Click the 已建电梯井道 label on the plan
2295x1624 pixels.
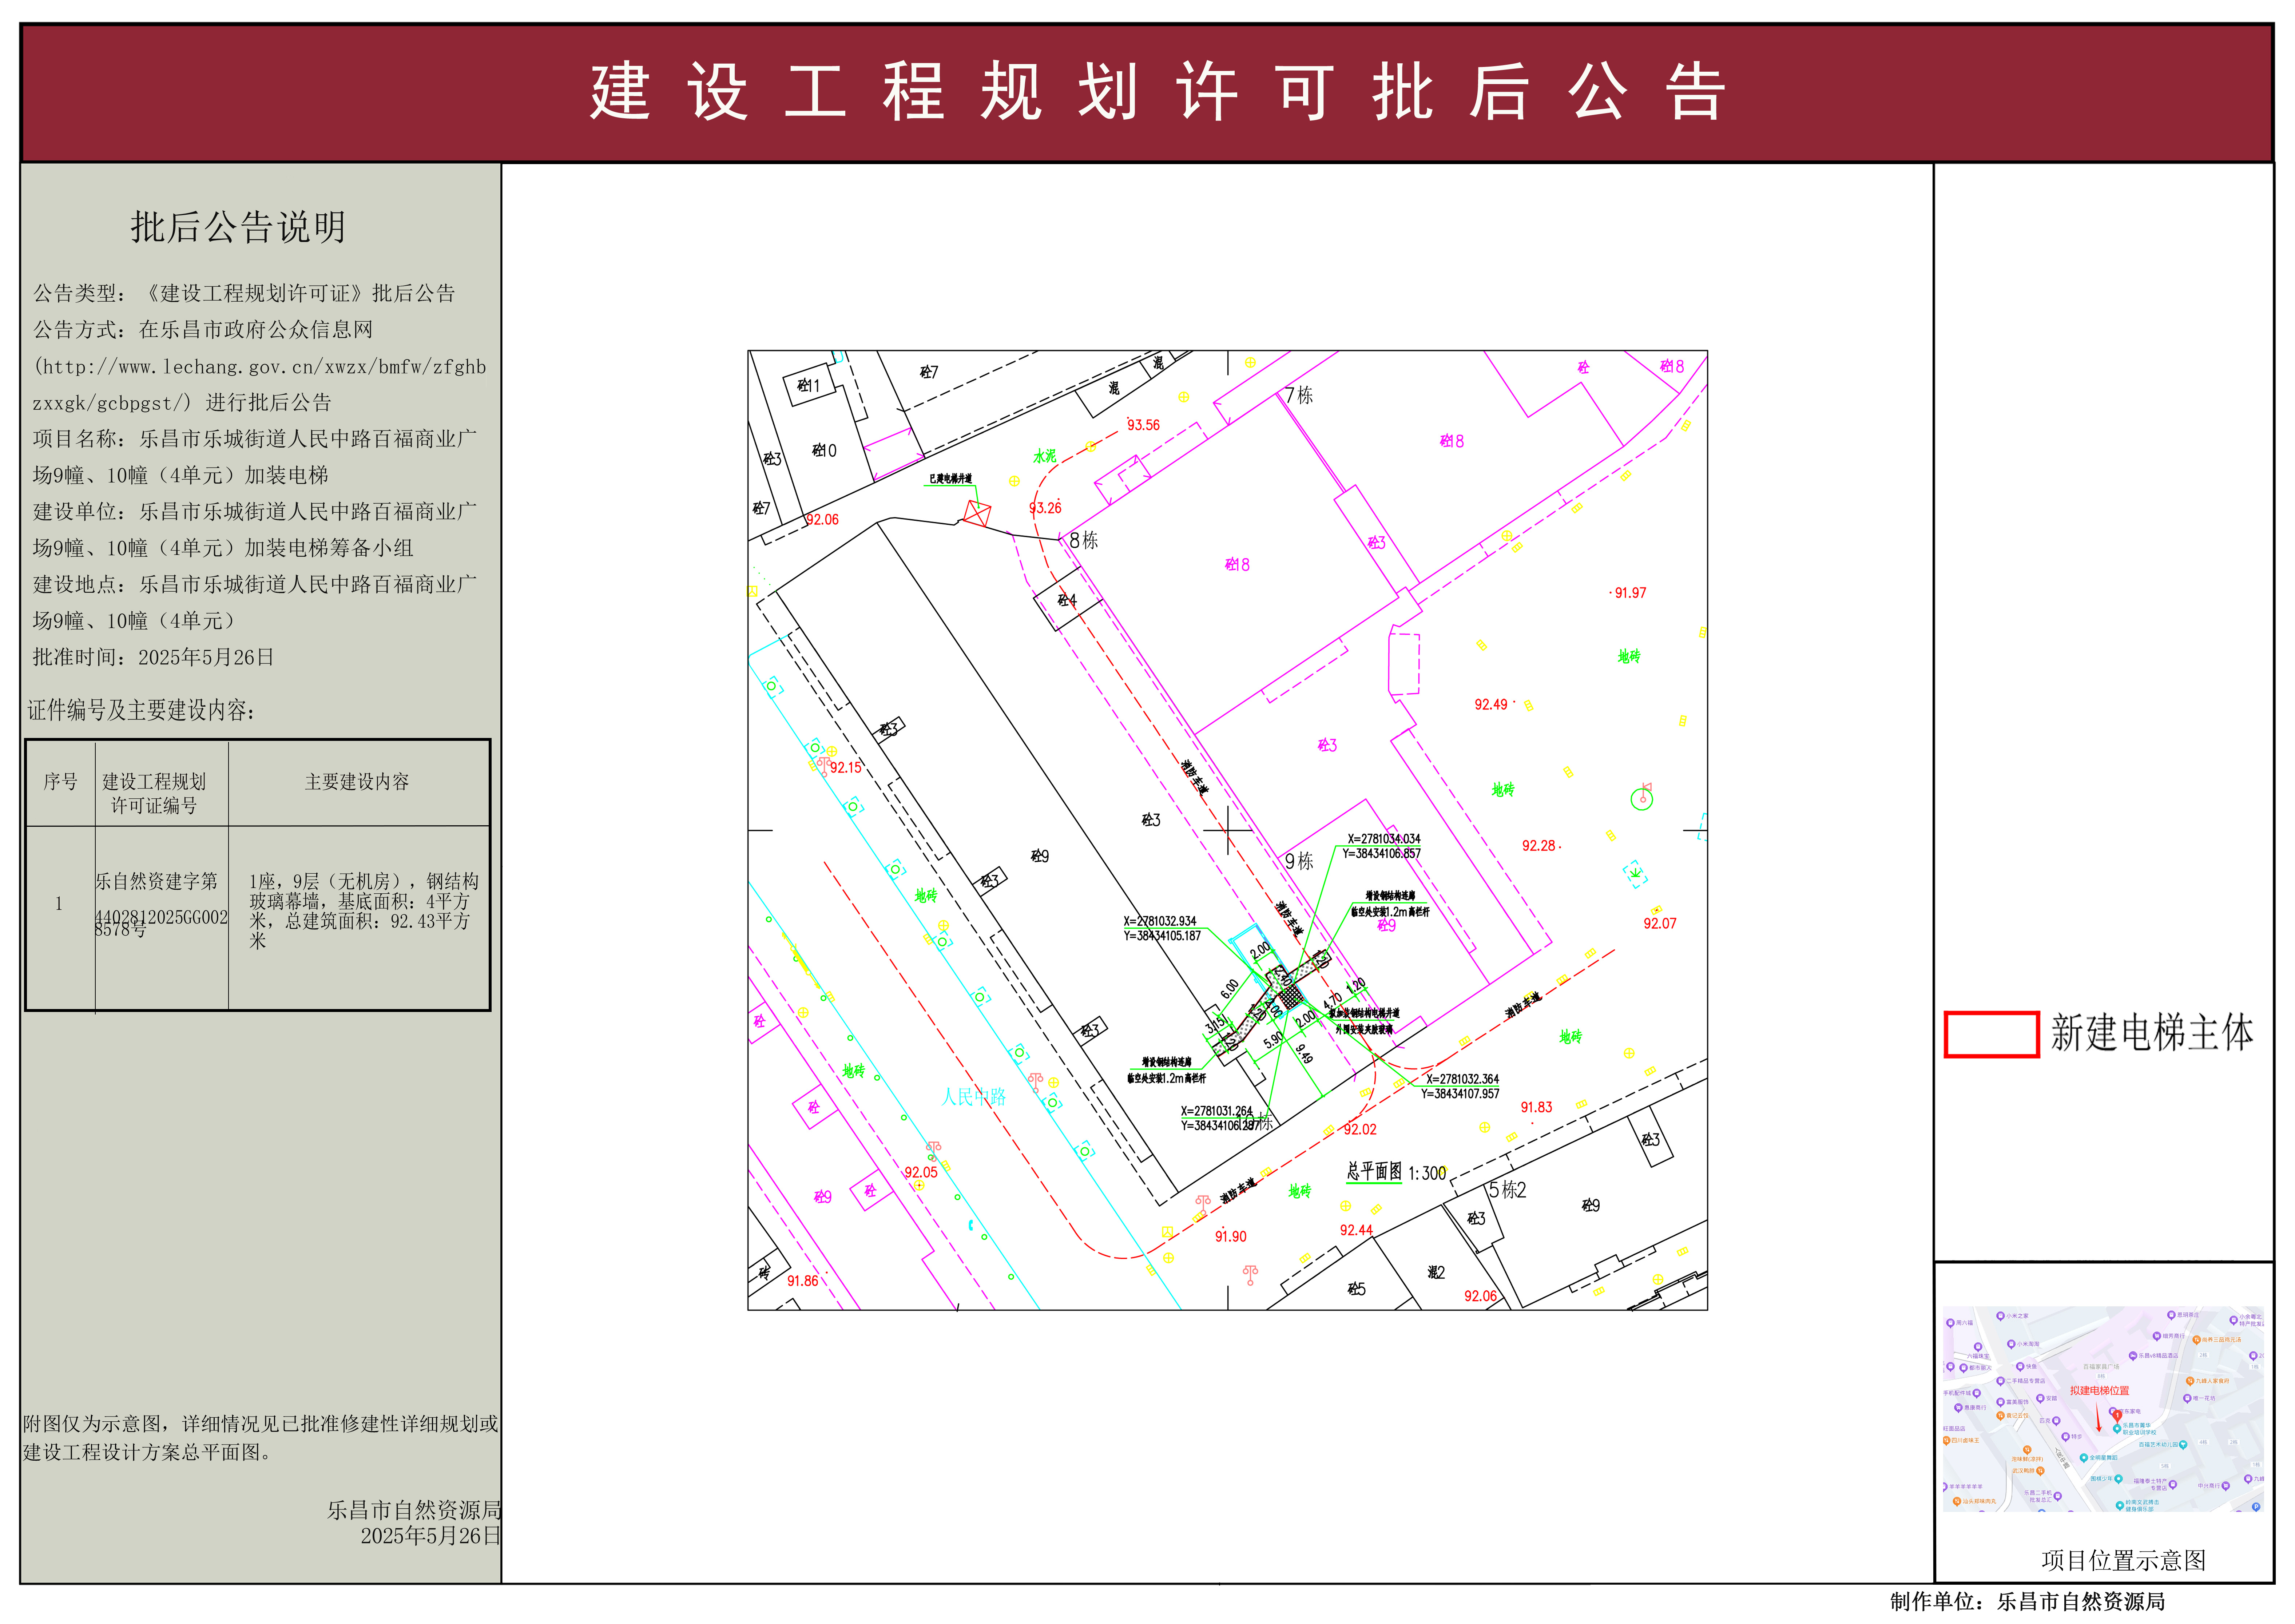coord(950,479)
